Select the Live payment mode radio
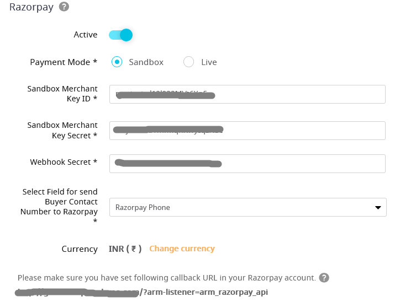The height and width of the screenshot is (302, 400). 188,62
